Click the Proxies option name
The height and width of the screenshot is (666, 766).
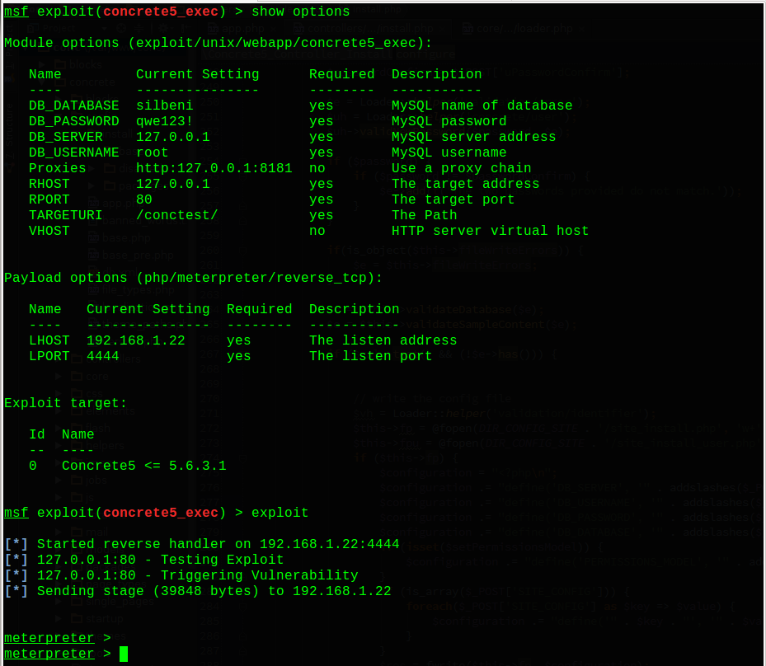pyautogui.click(x=57, y=168)
